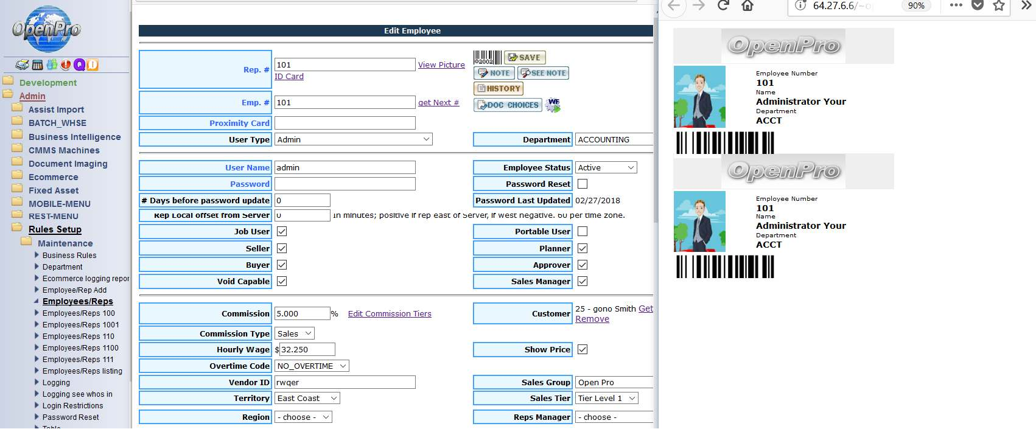Open the Employee Status dropdown
Viewport: 1036px width, 429px height.
[x=606, y=167]
